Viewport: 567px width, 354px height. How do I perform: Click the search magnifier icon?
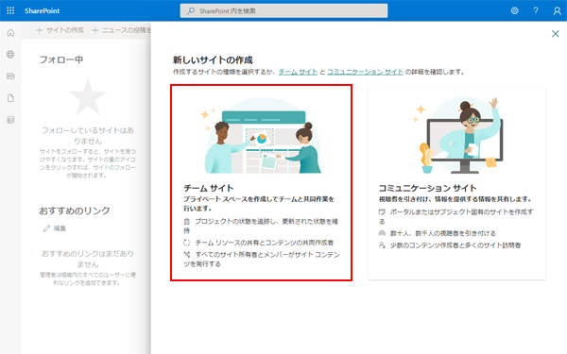pos(191,10)
